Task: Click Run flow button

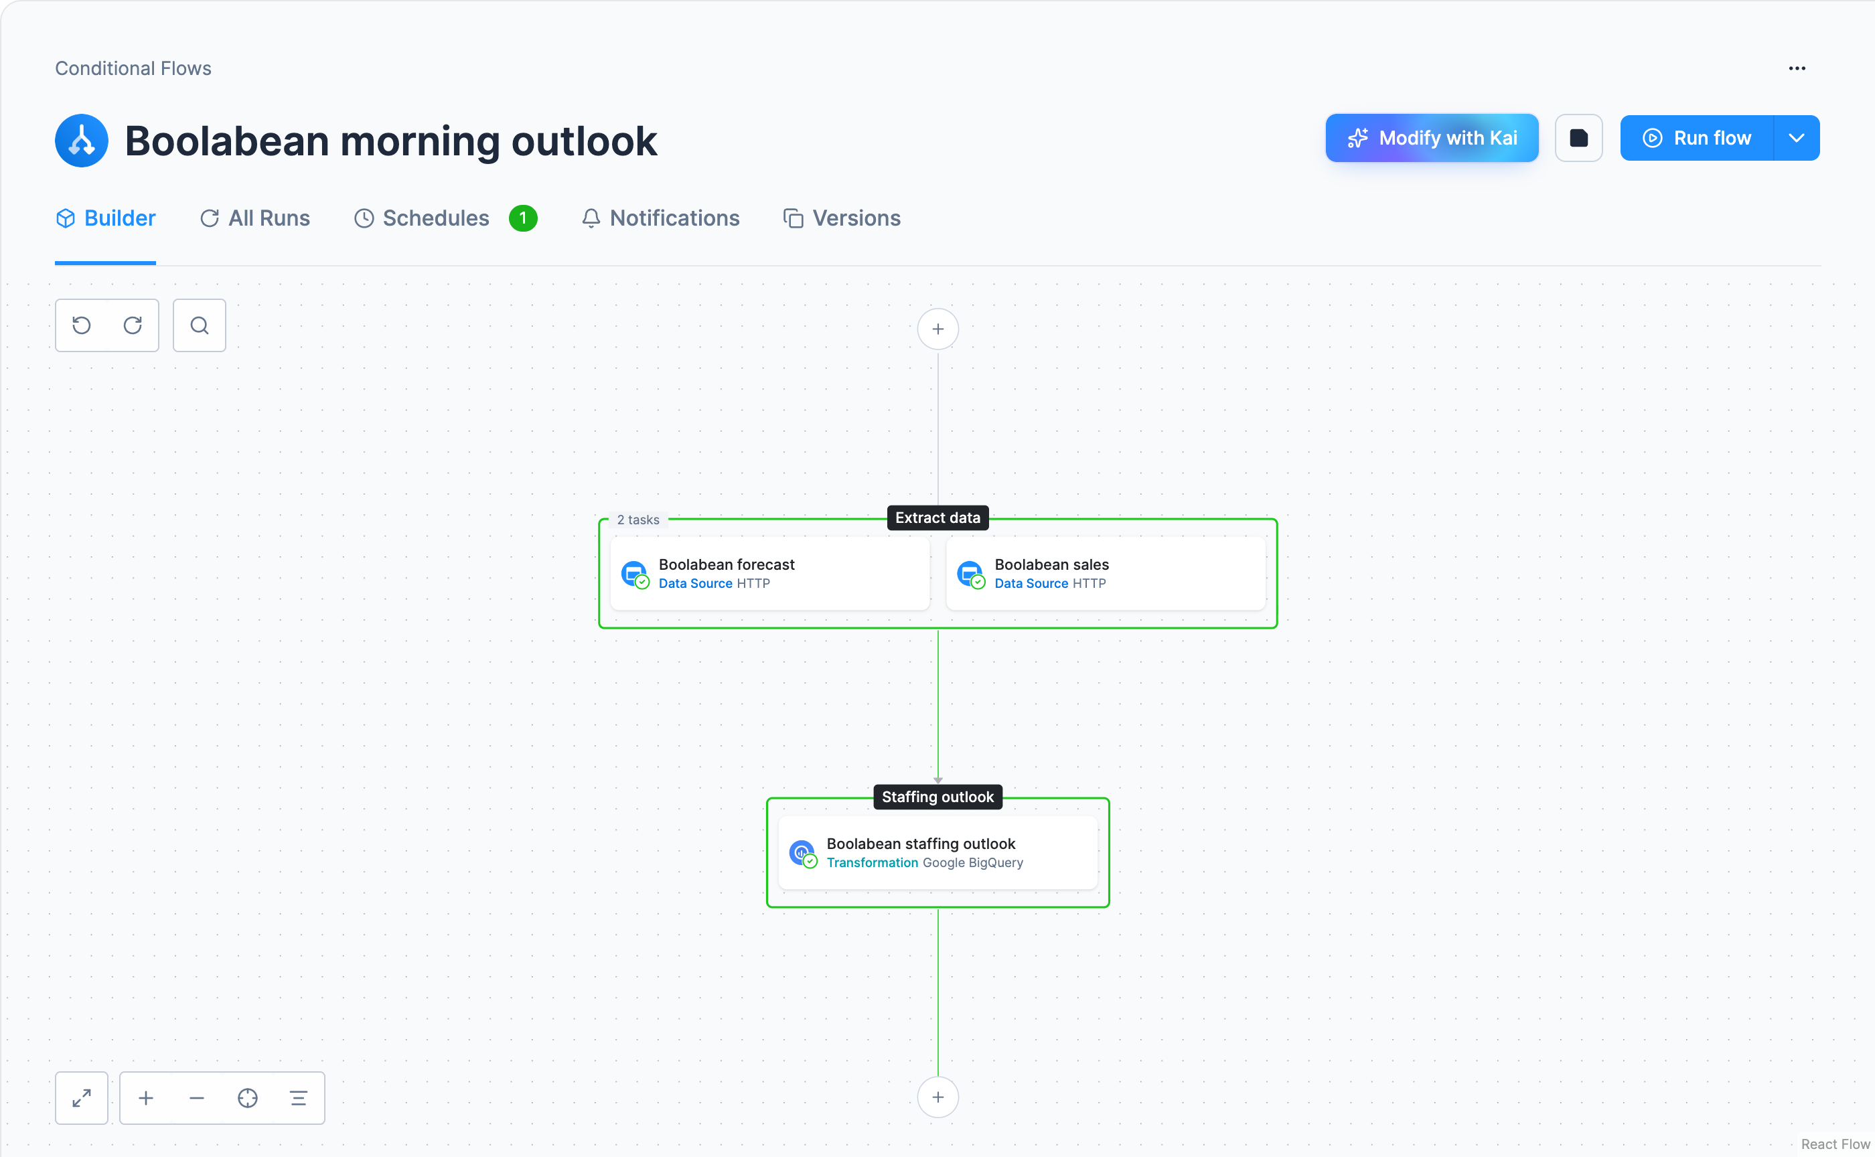Action: 1697,138
